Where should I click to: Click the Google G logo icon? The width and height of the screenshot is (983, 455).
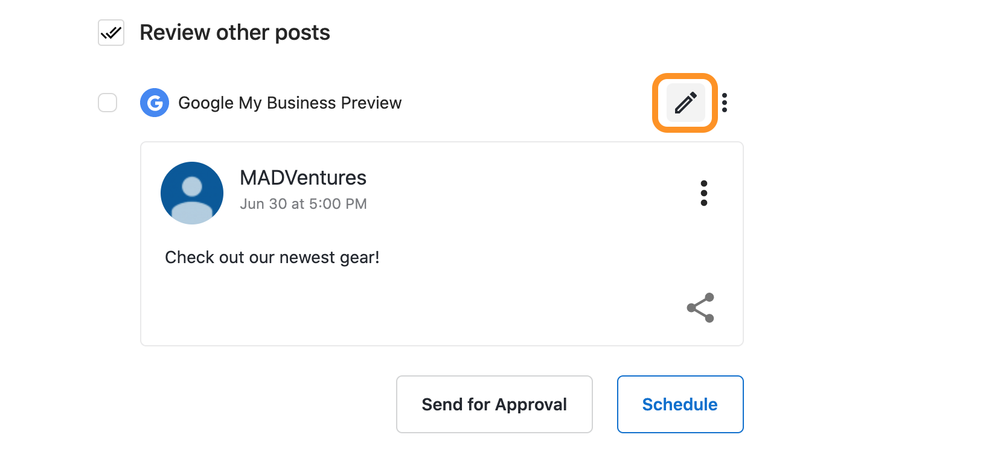tap(155, 103)
